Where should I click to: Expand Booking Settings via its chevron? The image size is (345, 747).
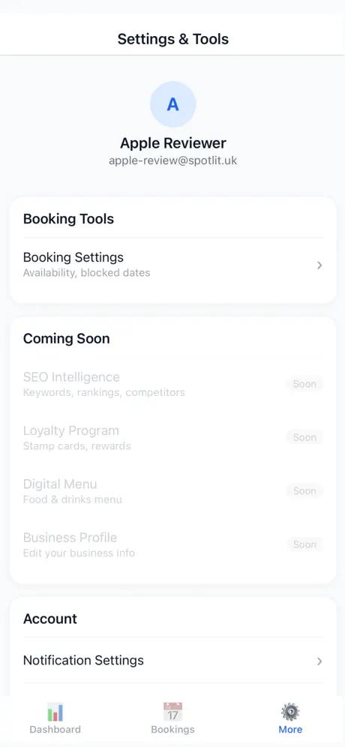click(x=319, y=265)
